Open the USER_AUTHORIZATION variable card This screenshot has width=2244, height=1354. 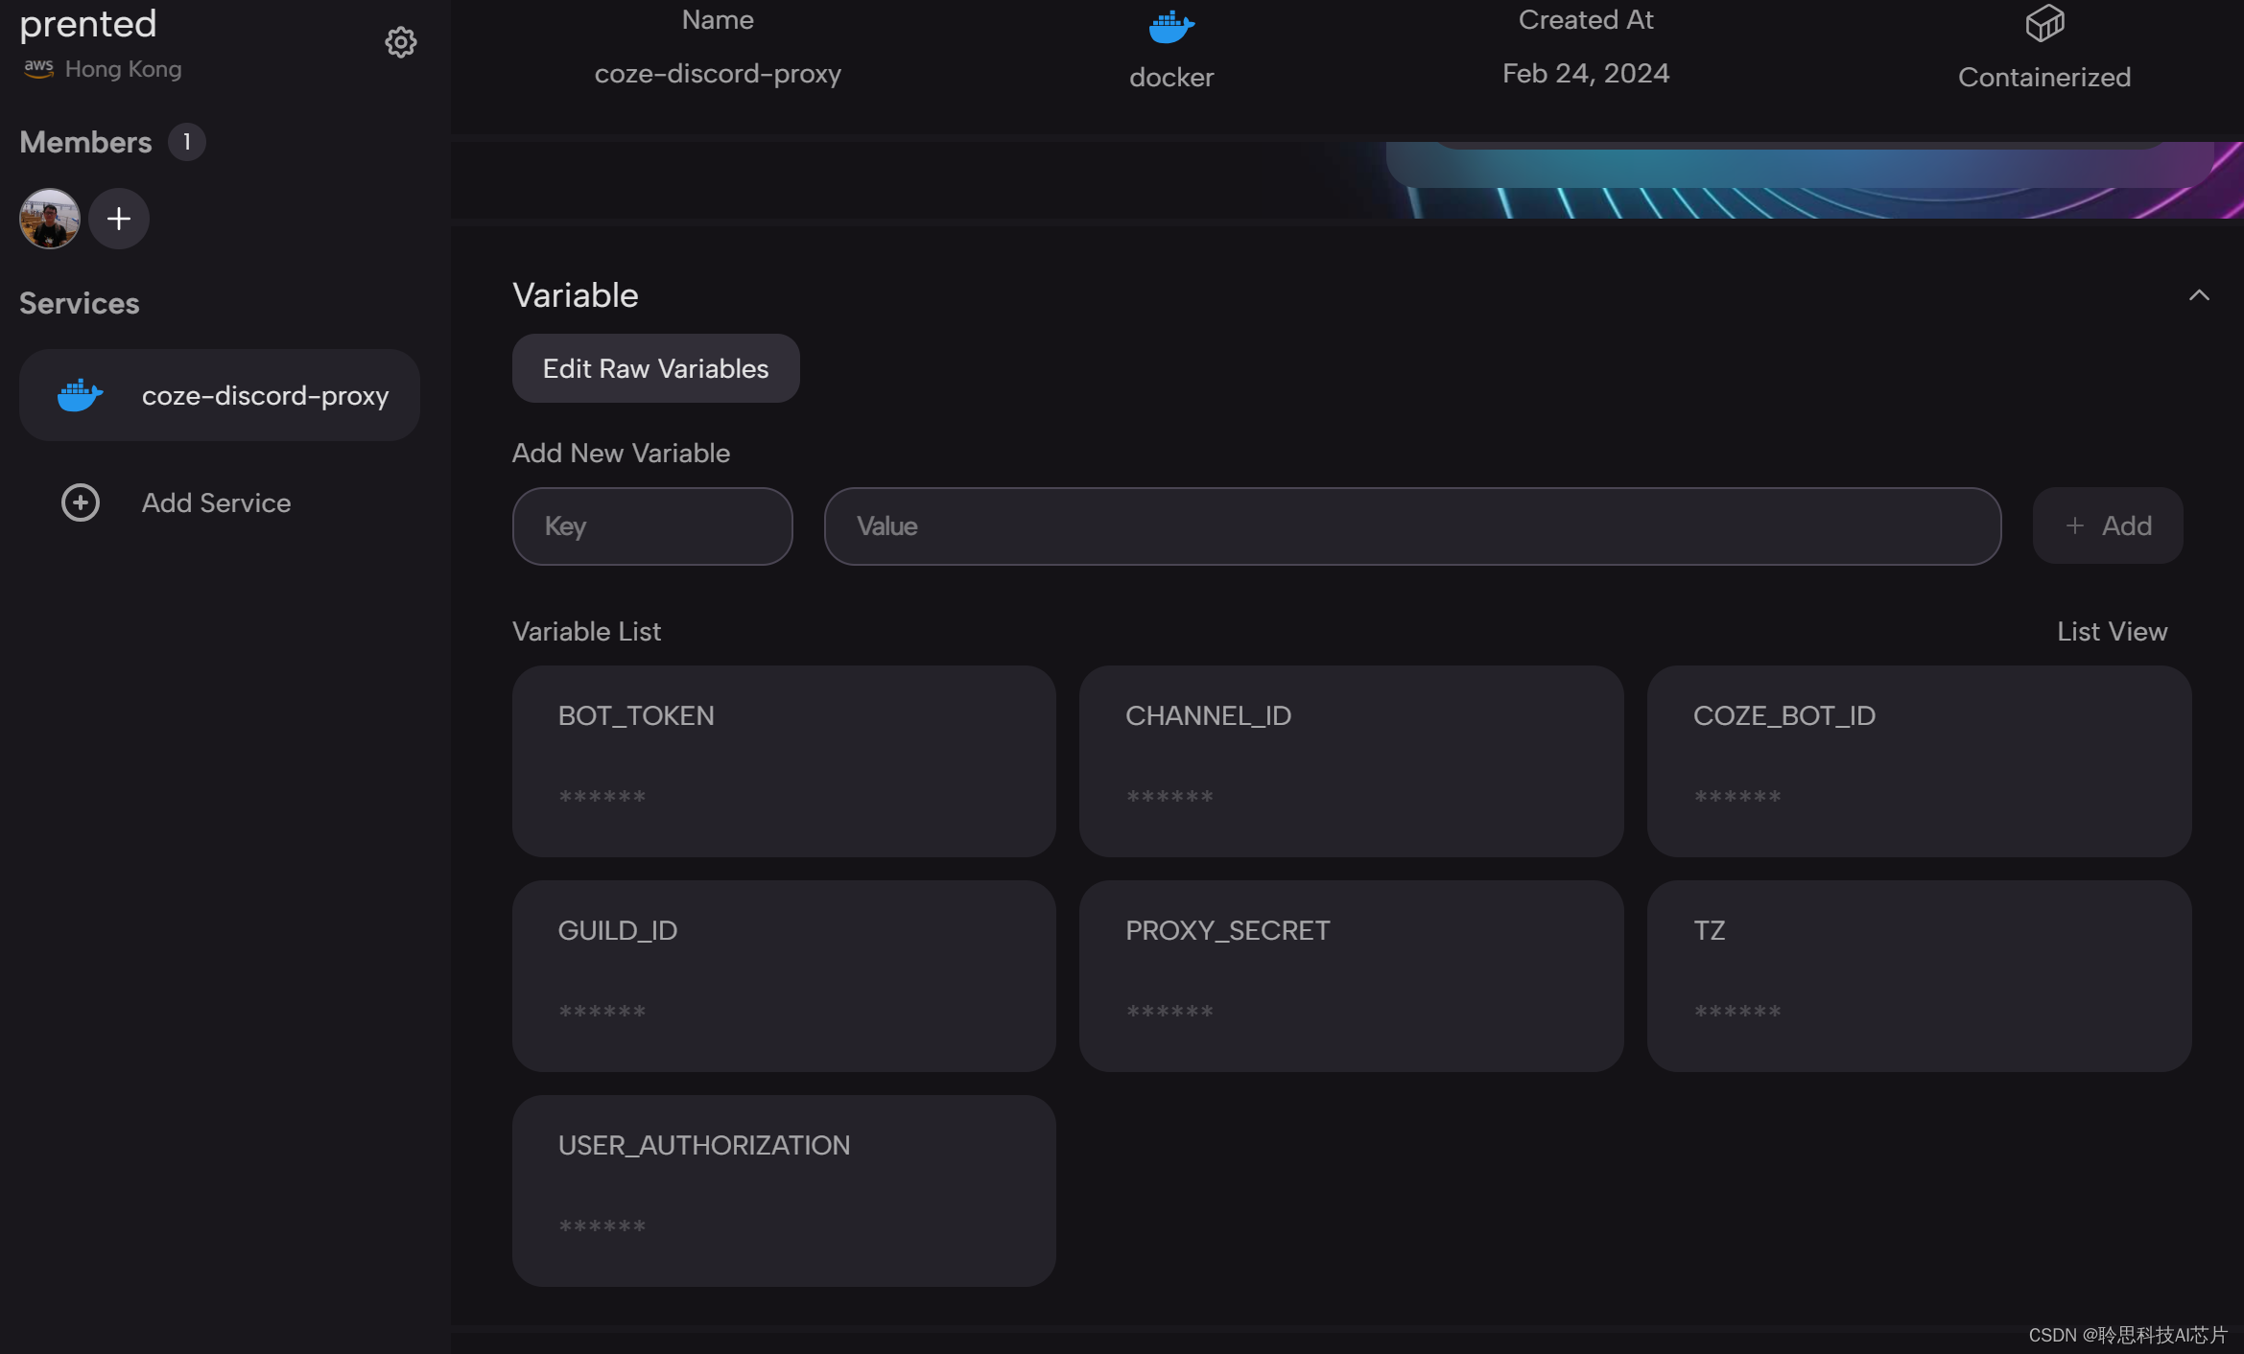tap(783, 1190)
